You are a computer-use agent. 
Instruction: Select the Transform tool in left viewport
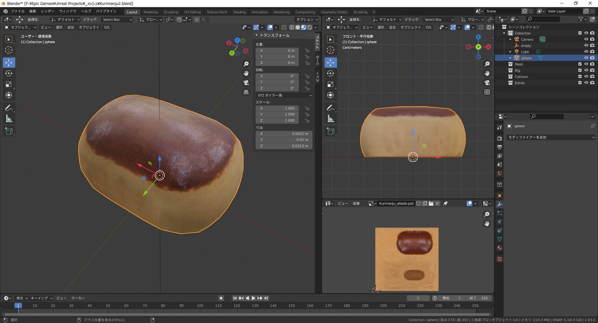9,95
